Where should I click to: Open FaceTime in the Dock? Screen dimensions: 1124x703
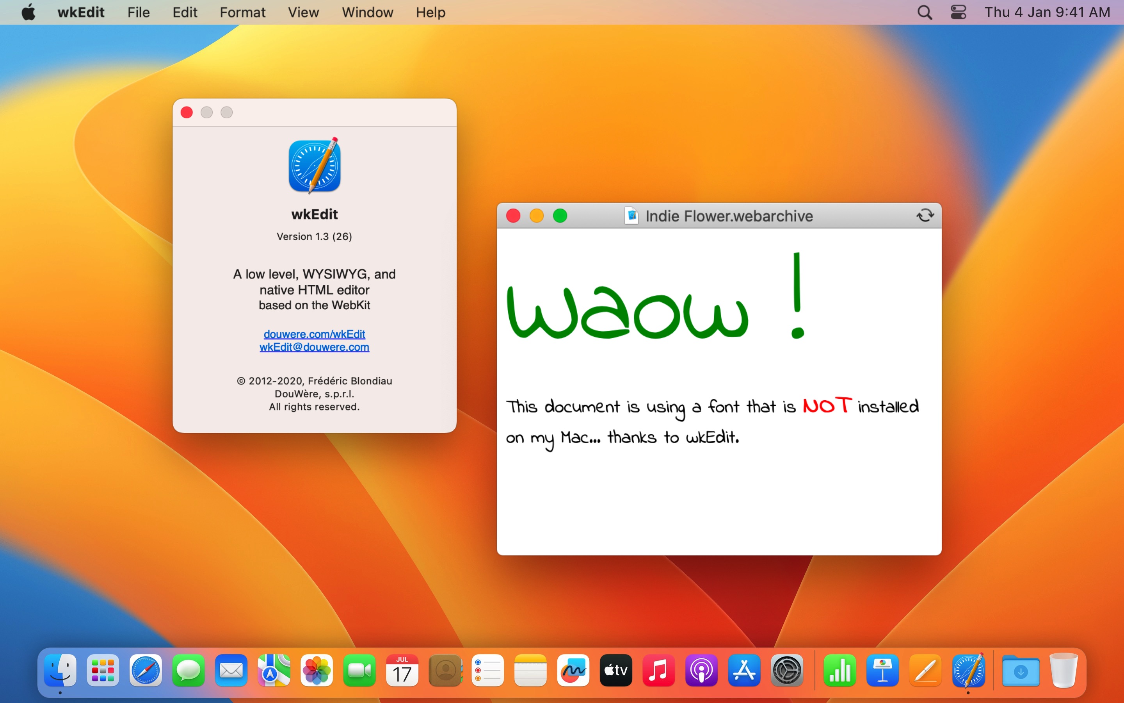[359, 671]
